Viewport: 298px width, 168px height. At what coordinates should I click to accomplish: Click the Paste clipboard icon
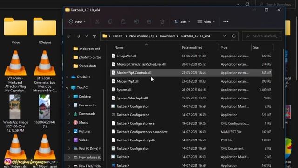click(x=123, y=22)
